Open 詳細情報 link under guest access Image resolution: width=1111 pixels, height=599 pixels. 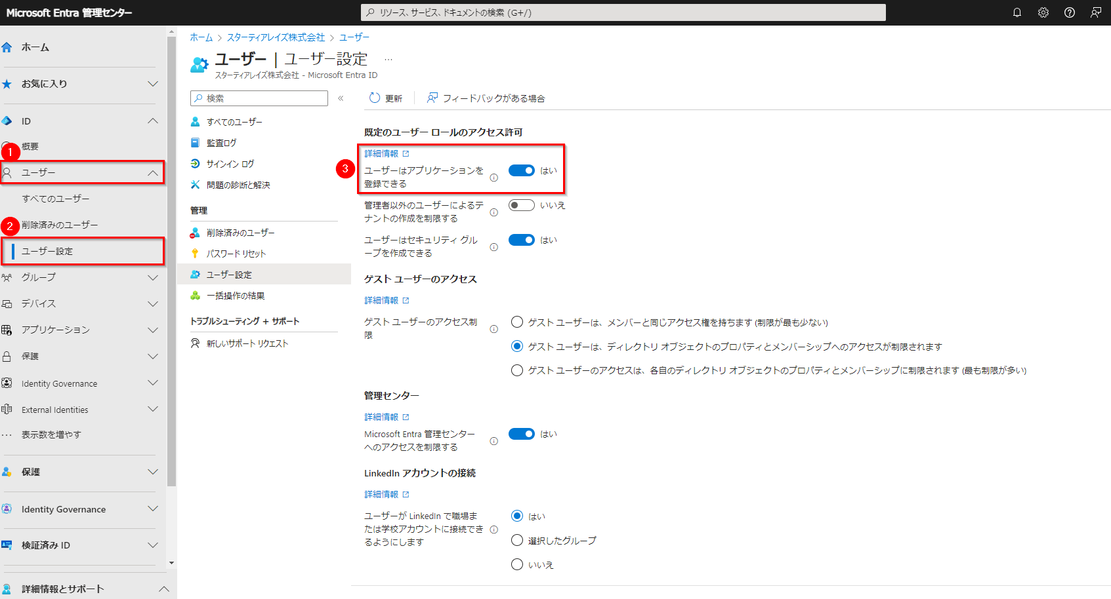point(387,300)
